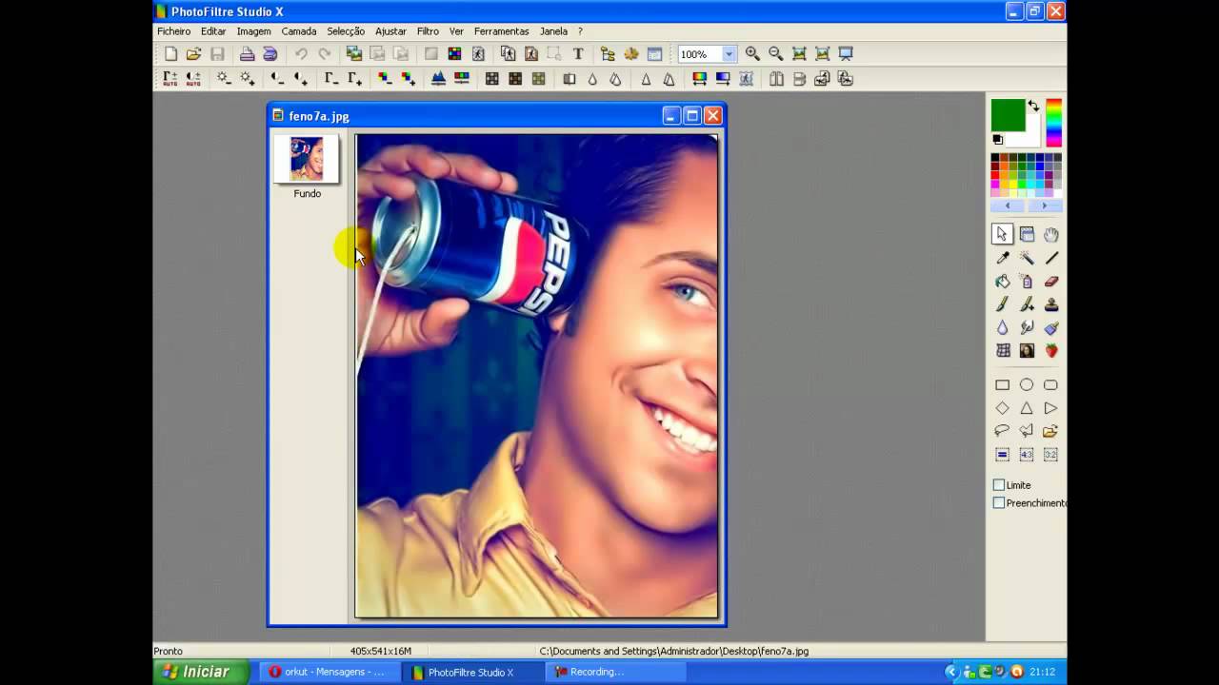Screen dimensions: 1219x685
Task: Open the Ficheiro menu
Action: (174, 31)
